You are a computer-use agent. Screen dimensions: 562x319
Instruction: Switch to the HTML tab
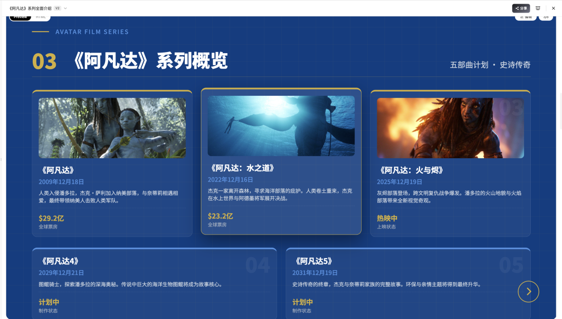click(x=41, y=17)
